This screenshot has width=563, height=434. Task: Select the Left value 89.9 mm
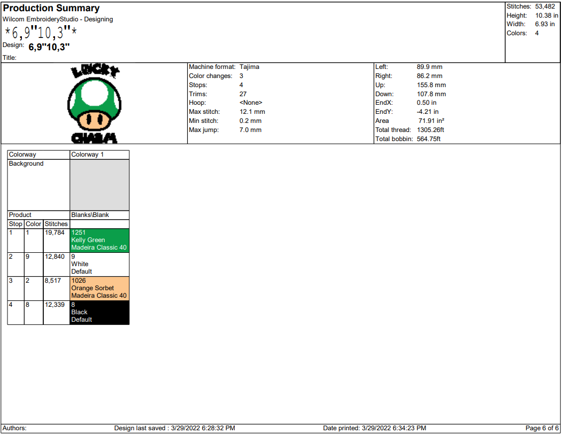click(x=430, y=67)
